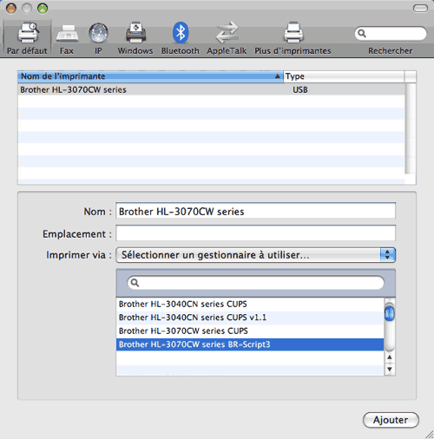Screen dimensions: 434x439
Task: Open the Fax toolbar icon
Action: (67, 33)
